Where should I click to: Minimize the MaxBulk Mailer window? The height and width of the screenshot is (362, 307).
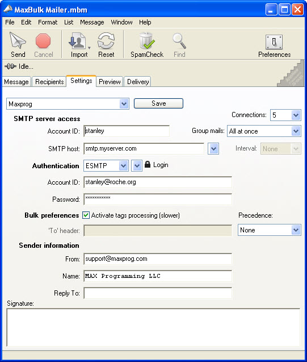(x=271, y=10)
